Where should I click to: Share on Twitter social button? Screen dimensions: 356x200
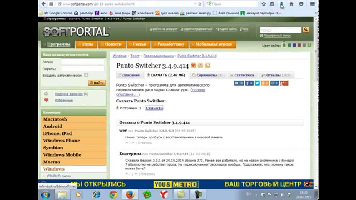pyautogui.click(x=257, y=83)
